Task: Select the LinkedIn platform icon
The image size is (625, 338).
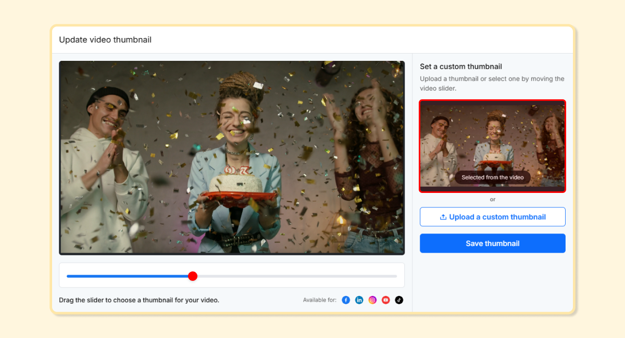Action: (359, 300)
